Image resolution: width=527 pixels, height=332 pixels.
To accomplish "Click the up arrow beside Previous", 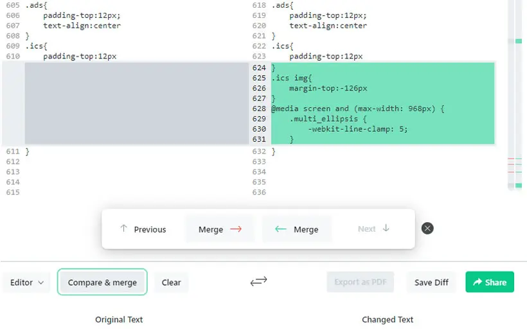I will pos(123,229).
